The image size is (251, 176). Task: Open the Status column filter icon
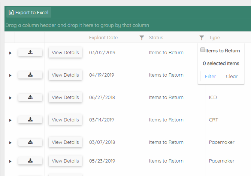click(x=202, y=38)
